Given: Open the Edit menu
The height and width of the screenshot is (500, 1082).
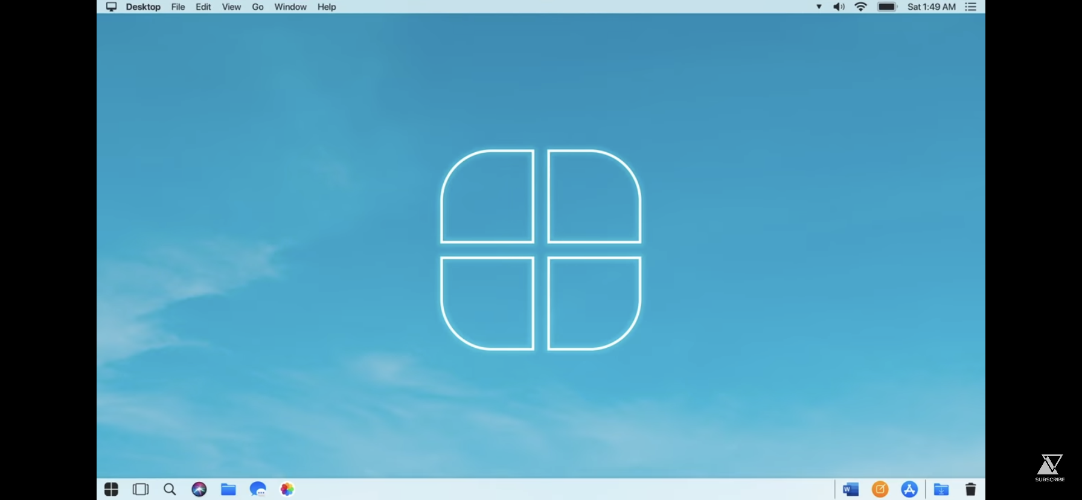Looking at the screenshot, I should (203, 7).
